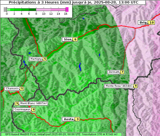Screen dimensions: 160x136
Task: Click the yellow value 5 beside Chamonix
Action: (22, 89)
